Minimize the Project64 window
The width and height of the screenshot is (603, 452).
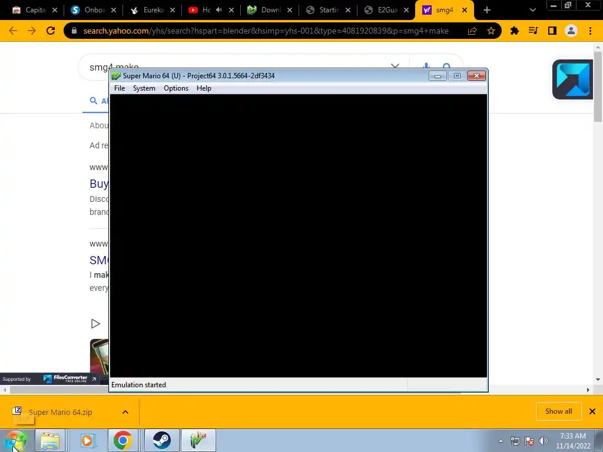tap(438, 76)
